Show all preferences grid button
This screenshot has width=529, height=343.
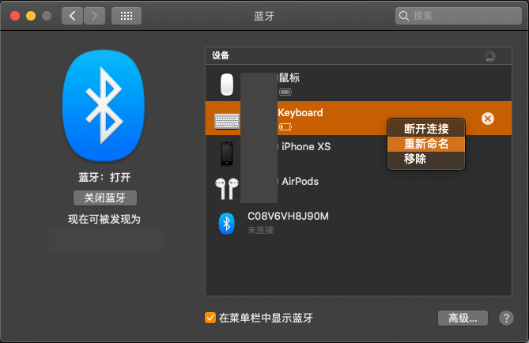(x=127, y=15)
